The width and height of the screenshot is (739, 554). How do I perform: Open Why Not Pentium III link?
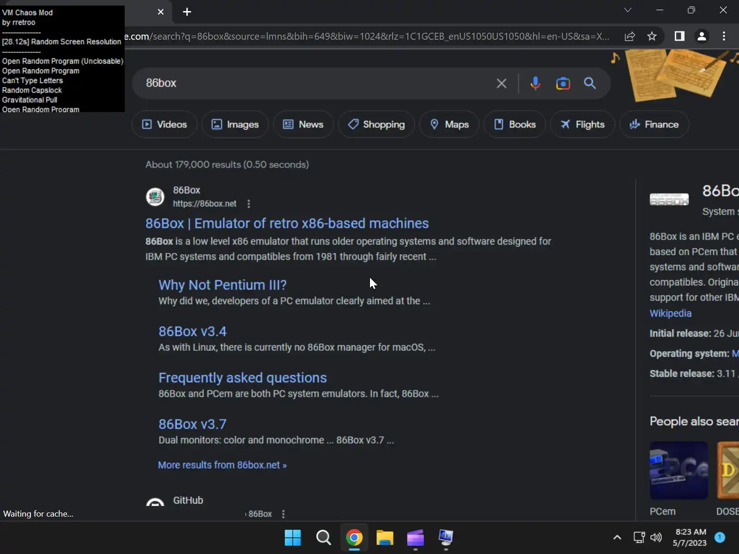point(223,285)
